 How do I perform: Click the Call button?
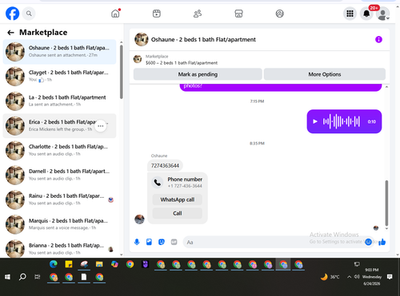pyautogui.click(x=178, y=213)
